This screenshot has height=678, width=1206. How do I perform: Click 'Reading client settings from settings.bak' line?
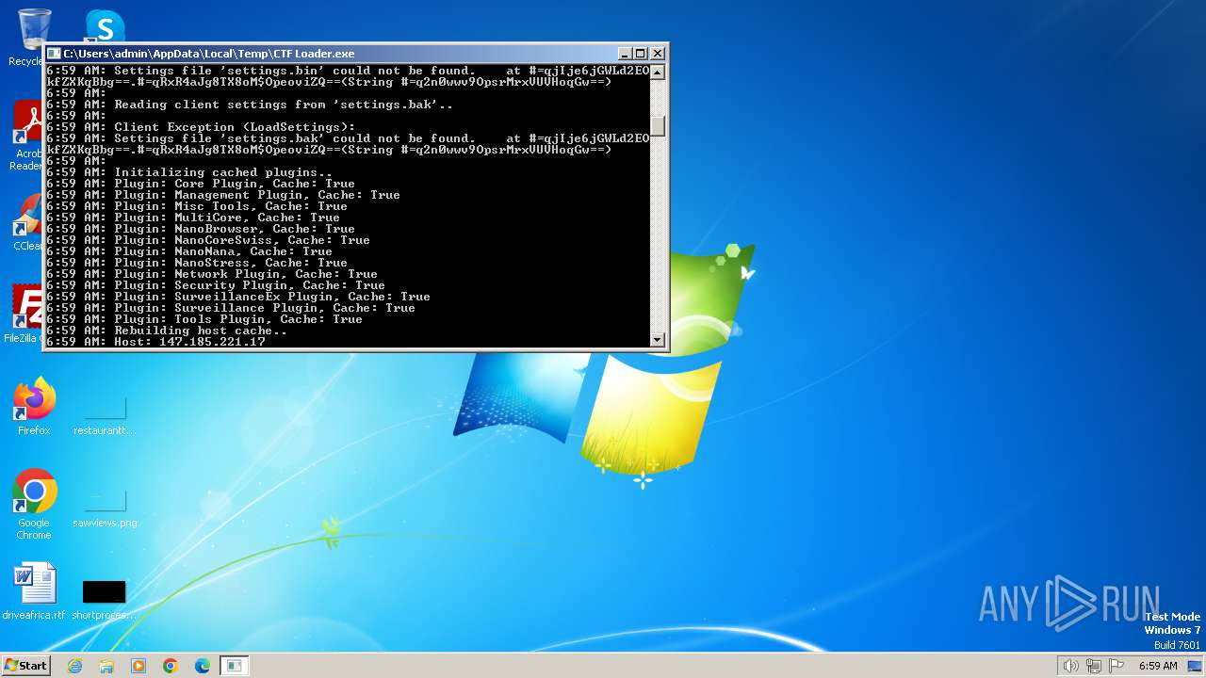pyautogui.click(x=250, y=105)
